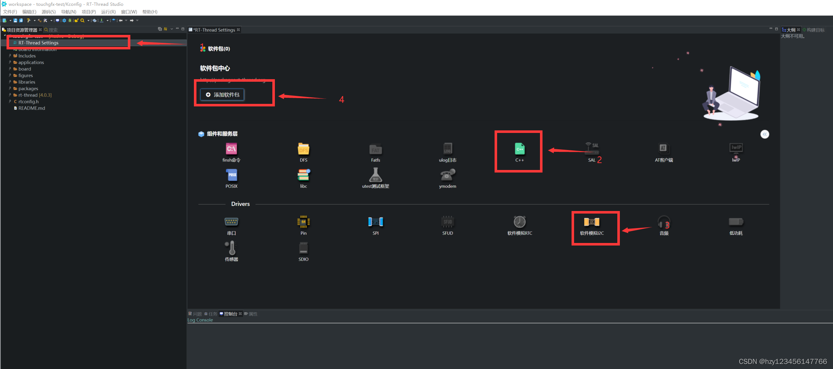This screenshot has width=833, height=369.
Task: Toggle the Pin driver icon
Action: click(303, 222)
